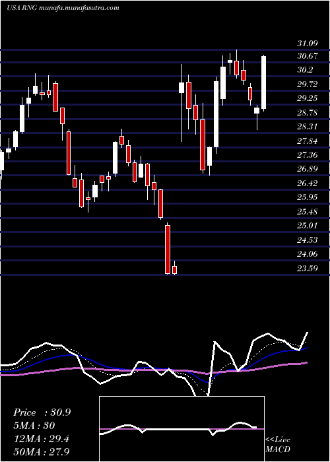Click the '<<Live MACD' label
Image resolution: width=330 pixels, height=462 pixels.
(278, 444)
